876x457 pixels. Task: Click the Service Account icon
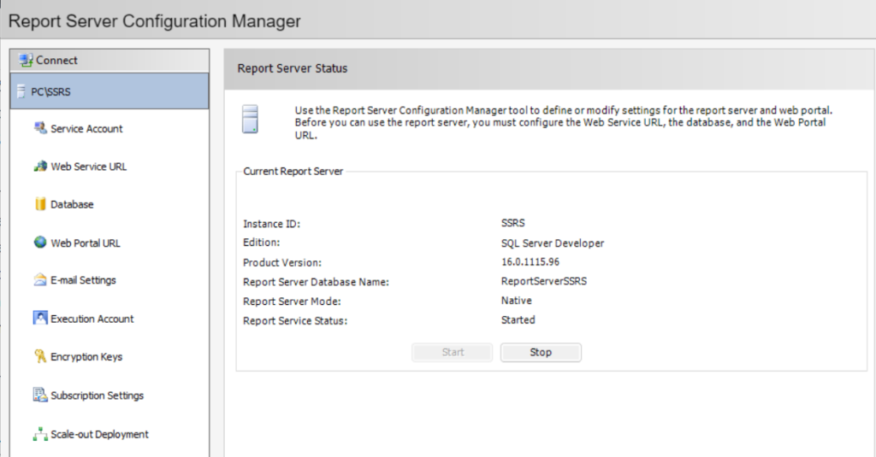(x=40, y=128)
